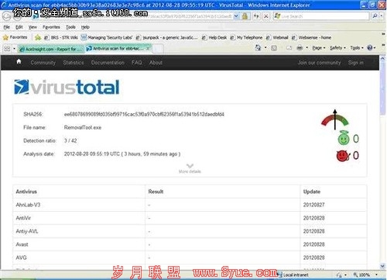Open the Favorites menu
Screen dimensions: 387x280
(51, 27)
